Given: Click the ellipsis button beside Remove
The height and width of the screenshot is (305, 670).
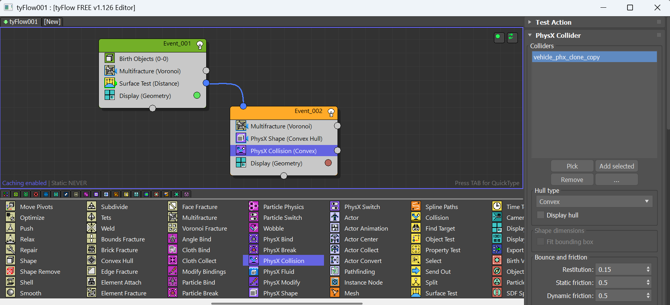Looking at the screenshot, I should pos(616,180).
